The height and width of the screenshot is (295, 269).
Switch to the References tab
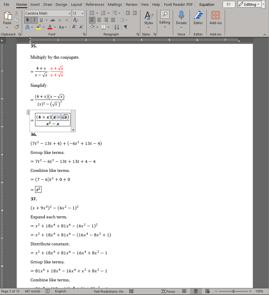coord(95,5)
